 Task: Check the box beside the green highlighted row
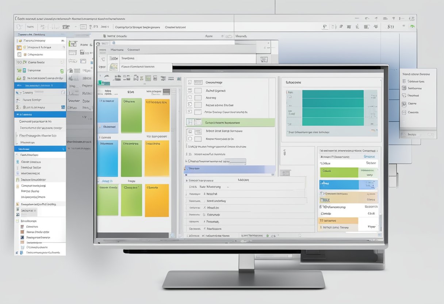190,123
